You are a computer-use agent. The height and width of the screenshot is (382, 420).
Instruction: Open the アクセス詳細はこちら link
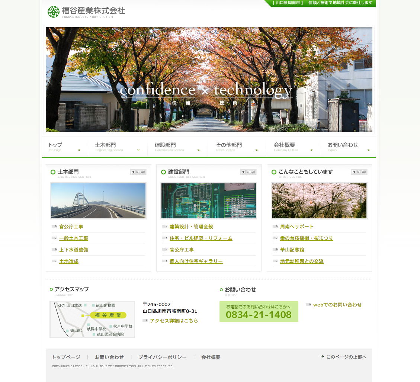[174, 321]
